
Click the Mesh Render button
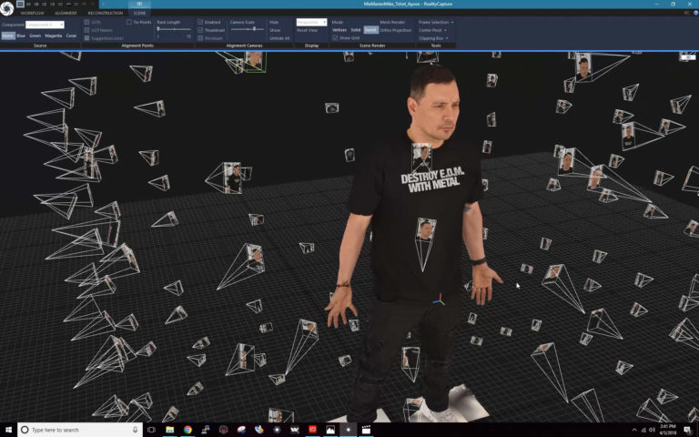coord(392,22)
